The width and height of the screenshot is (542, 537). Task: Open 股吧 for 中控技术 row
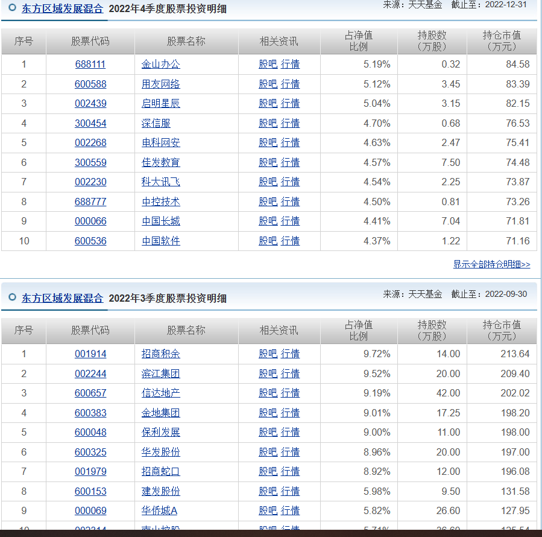(x=268, y=202)
